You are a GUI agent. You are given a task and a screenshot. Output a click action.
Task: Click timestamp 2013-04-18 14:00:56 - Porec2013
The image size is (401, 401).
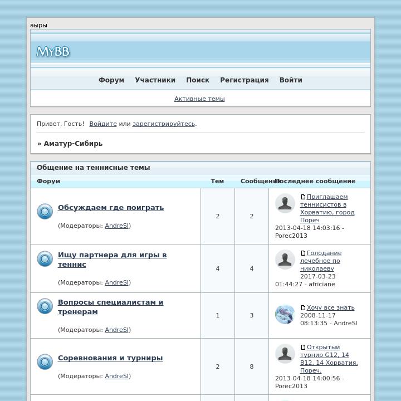coord(310,382)
